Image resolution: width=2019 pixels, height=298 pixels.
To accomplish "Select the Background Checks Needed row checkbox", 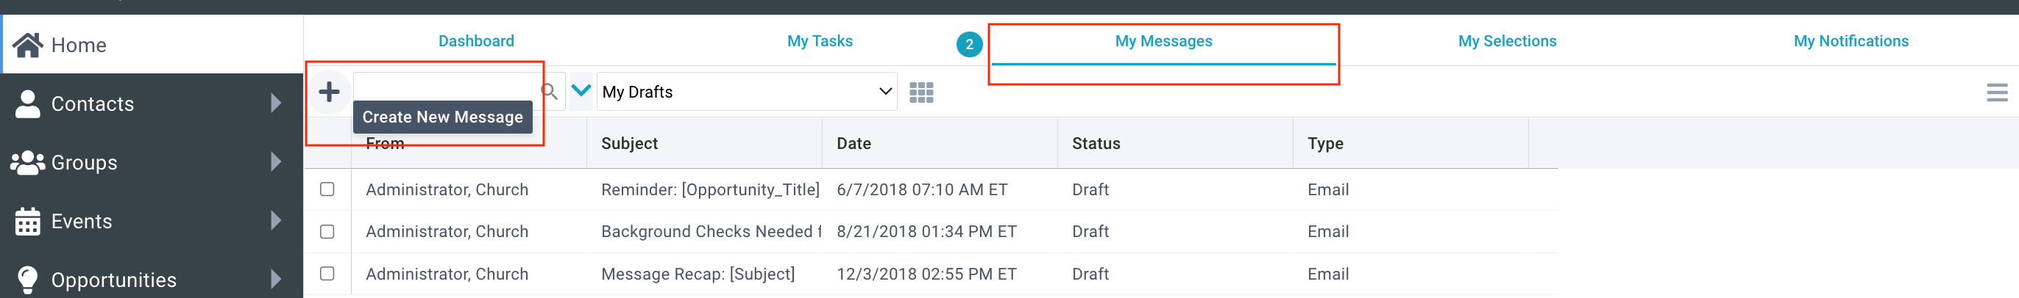I will pyautogui.click(x=327, y=231).
